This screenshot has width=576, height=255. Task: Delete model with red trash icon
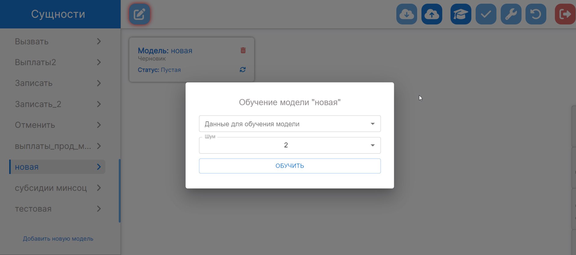243,50
